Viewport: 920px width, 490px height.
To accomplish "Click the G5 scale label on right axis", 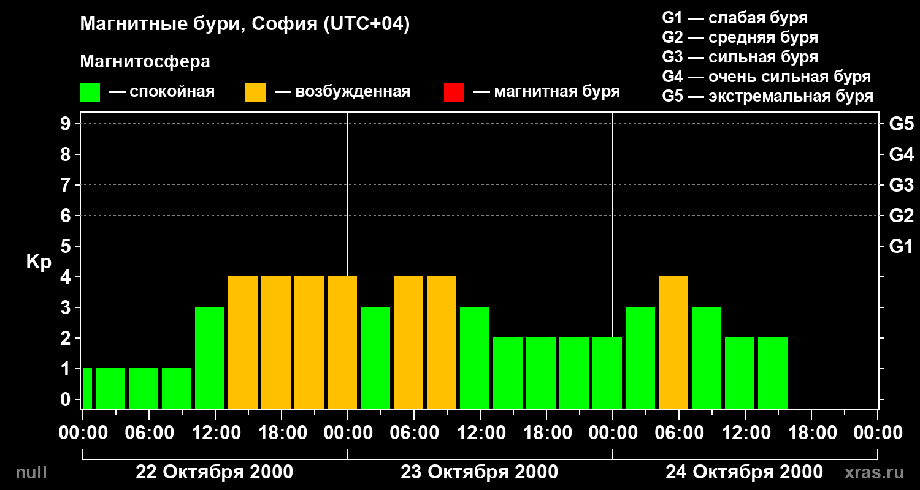I will [901, 124].
